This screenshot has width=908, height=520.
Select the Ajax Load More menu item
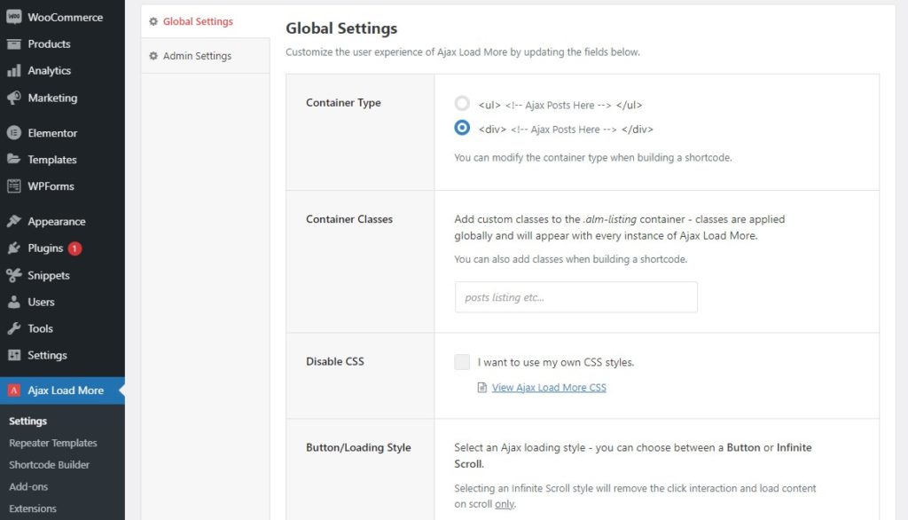[x=63, y=390]
